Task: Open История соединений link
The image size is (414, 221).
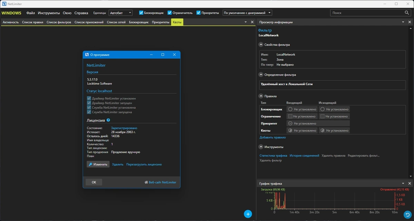Action: pos(304,156)
